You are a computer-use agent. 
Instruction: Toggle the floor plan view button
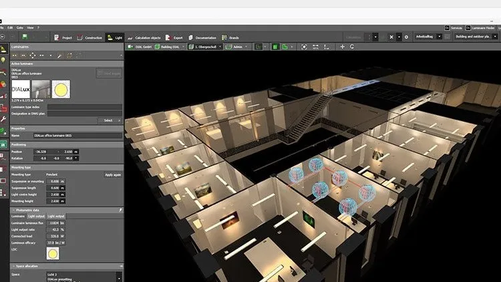click(285, 47)
